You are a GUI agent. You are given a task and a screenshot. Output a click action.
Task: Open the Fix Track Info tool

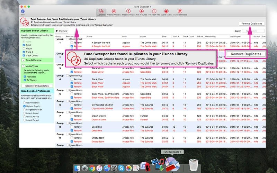point(154,12)
